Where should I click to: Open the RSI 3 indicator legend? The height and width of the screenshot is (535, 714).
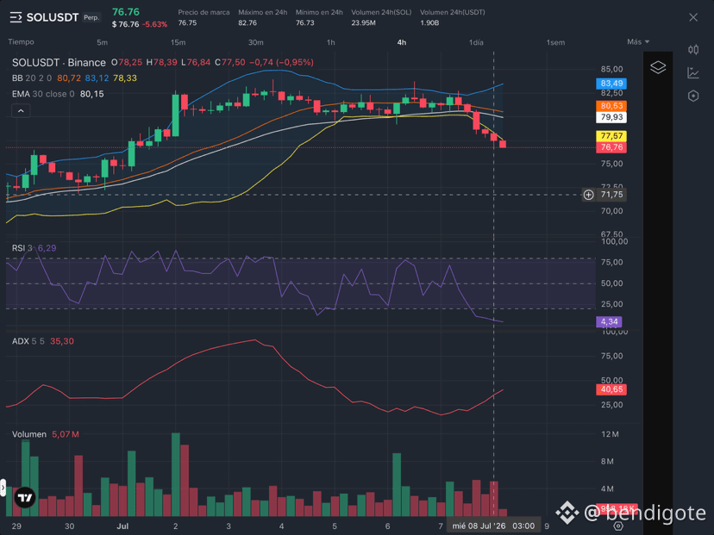(x=22, y=248)
